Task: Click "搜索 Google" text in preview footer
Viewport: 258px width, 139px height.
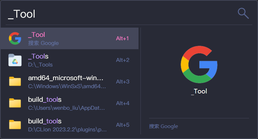Action: coord(163,126)
